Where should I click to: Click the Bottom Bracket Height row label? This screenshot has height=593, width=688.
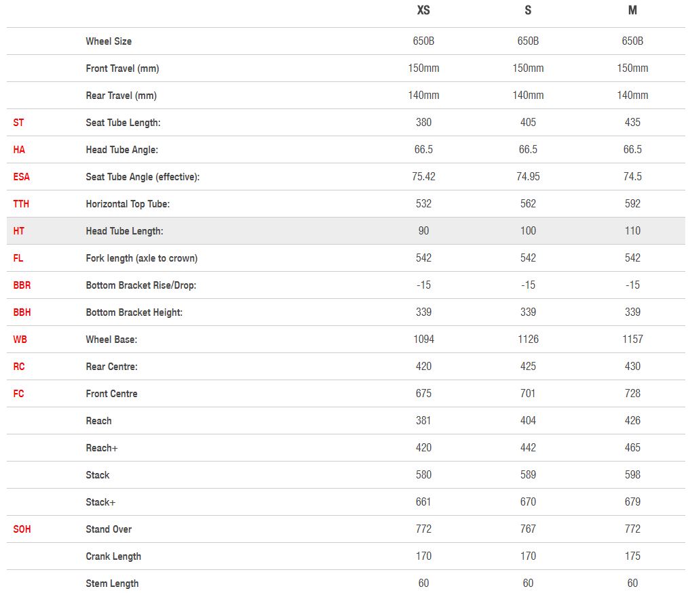click(x=134, y=312)
